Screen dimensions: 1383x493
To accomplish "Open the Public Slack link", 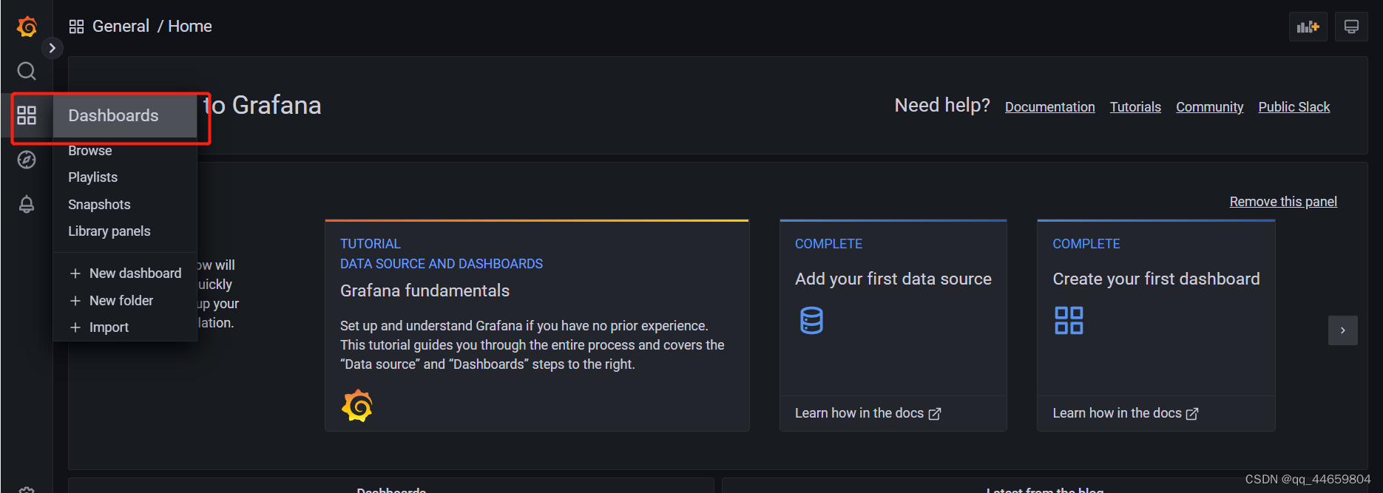I will click(1294, 107).
